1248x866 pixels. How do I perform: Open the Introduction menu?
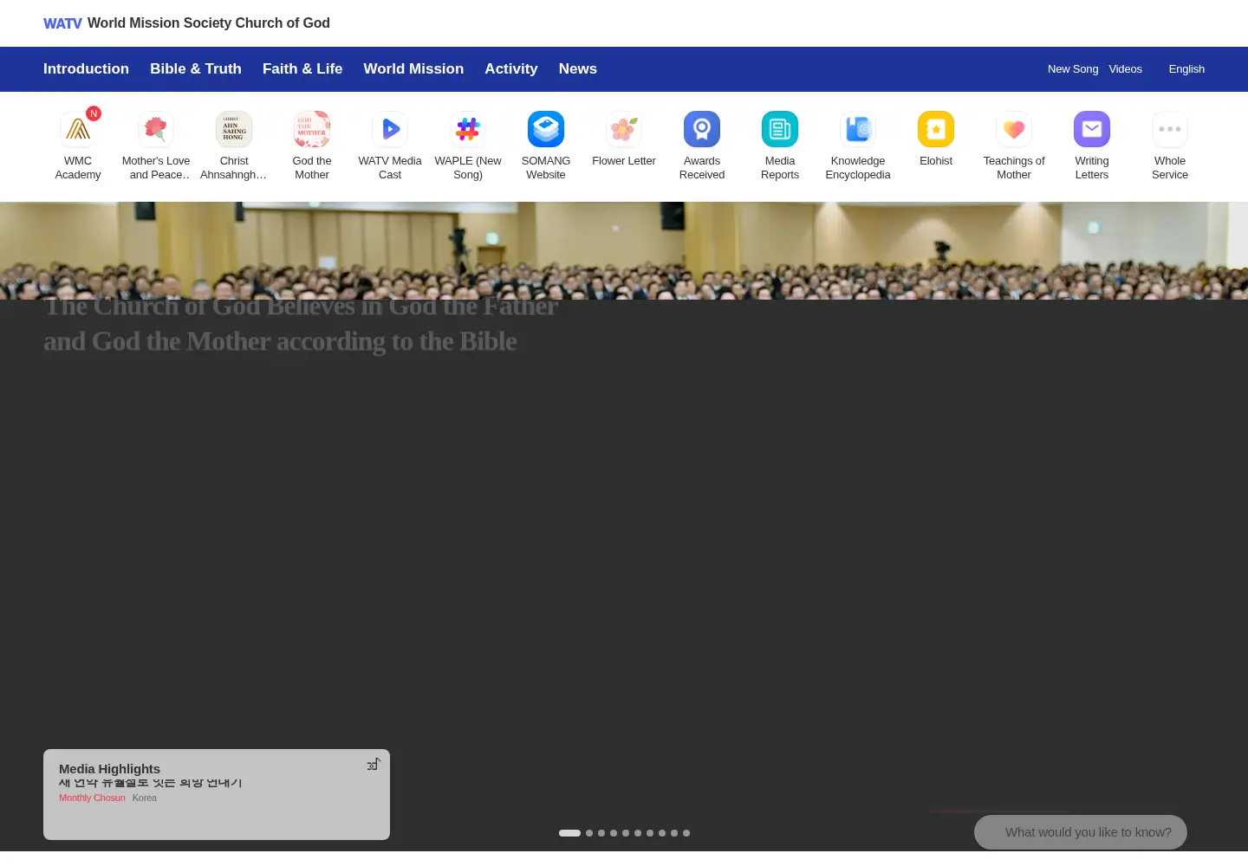click(86, 69)
